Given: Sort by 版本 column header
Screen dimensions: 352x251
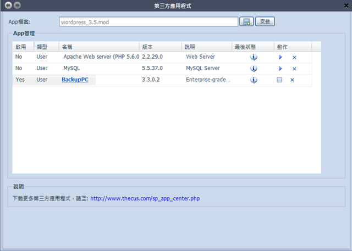Looking at the screenshot, I should point(160,47).
